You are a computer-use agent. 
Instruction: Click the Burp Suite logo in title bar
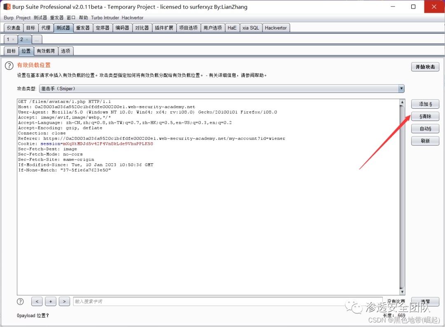coord(7,7)
